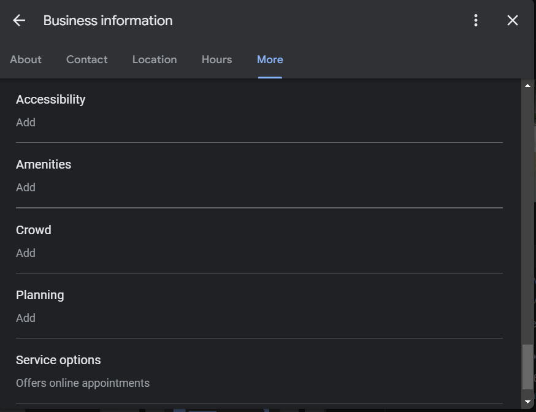Switch to the Contact tab

(x=86, y=59)
